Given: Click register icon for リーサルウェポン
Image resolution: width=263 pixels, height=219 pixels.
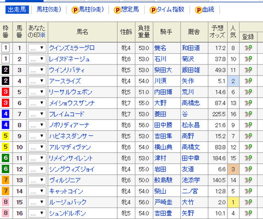Looking at the screenshot, I should 248,92.
